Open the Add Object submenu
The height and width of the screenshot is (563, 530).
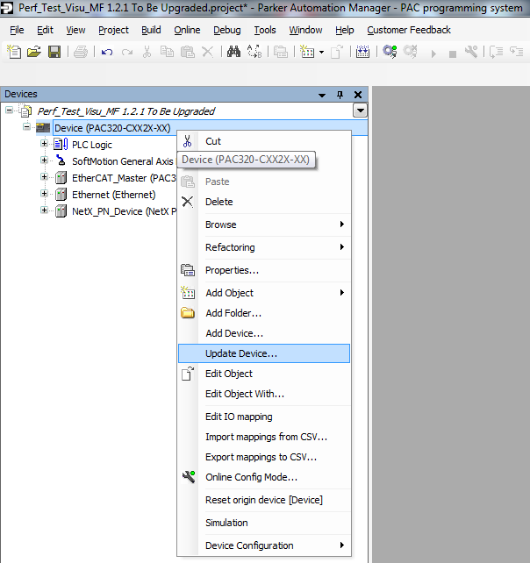[264, 293]
